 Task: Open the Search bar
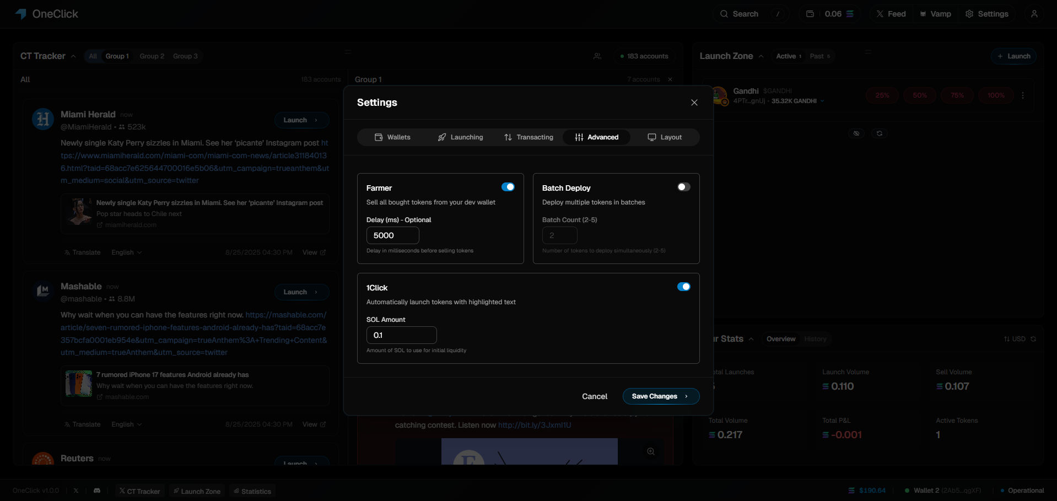coord(752,14)
